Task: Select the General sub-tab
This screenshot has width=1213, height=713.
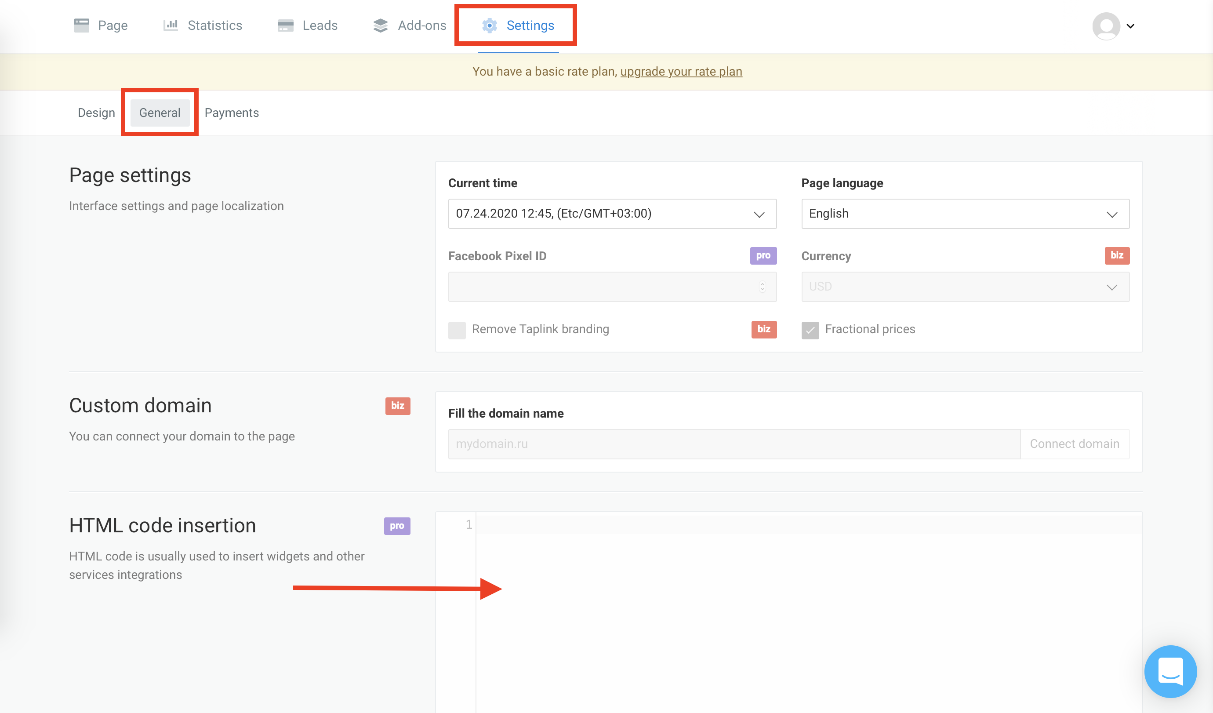Action: [x=160, y=113]
